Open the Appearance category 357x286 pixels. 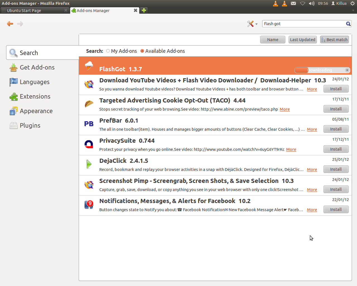43,111
